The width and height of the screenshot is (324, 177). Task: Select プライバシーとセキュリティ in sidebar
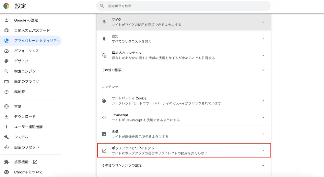click(37, 41)
